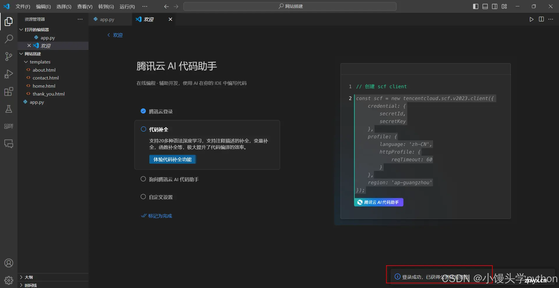Open thank_you.html in explorer
The height and width of the screenshot is (288, 559).
pos(53,94)
